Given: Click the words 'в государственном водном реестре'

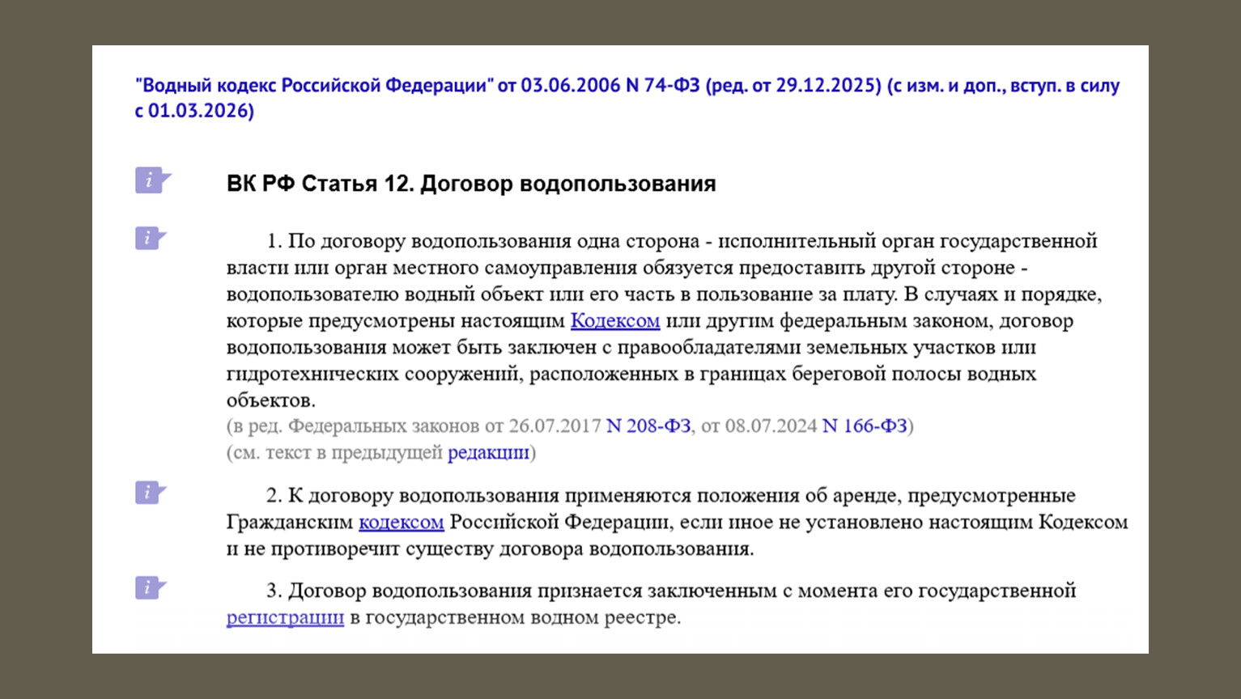Looking at the screenshot, I should [515, 618].
